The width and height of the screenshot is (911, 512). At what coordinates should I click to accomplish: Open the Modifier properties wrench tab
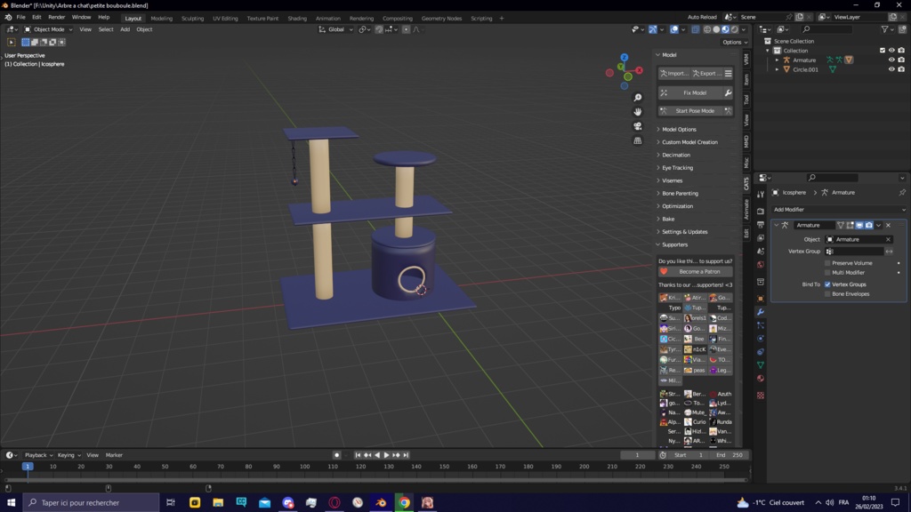(x=761, y=312)
